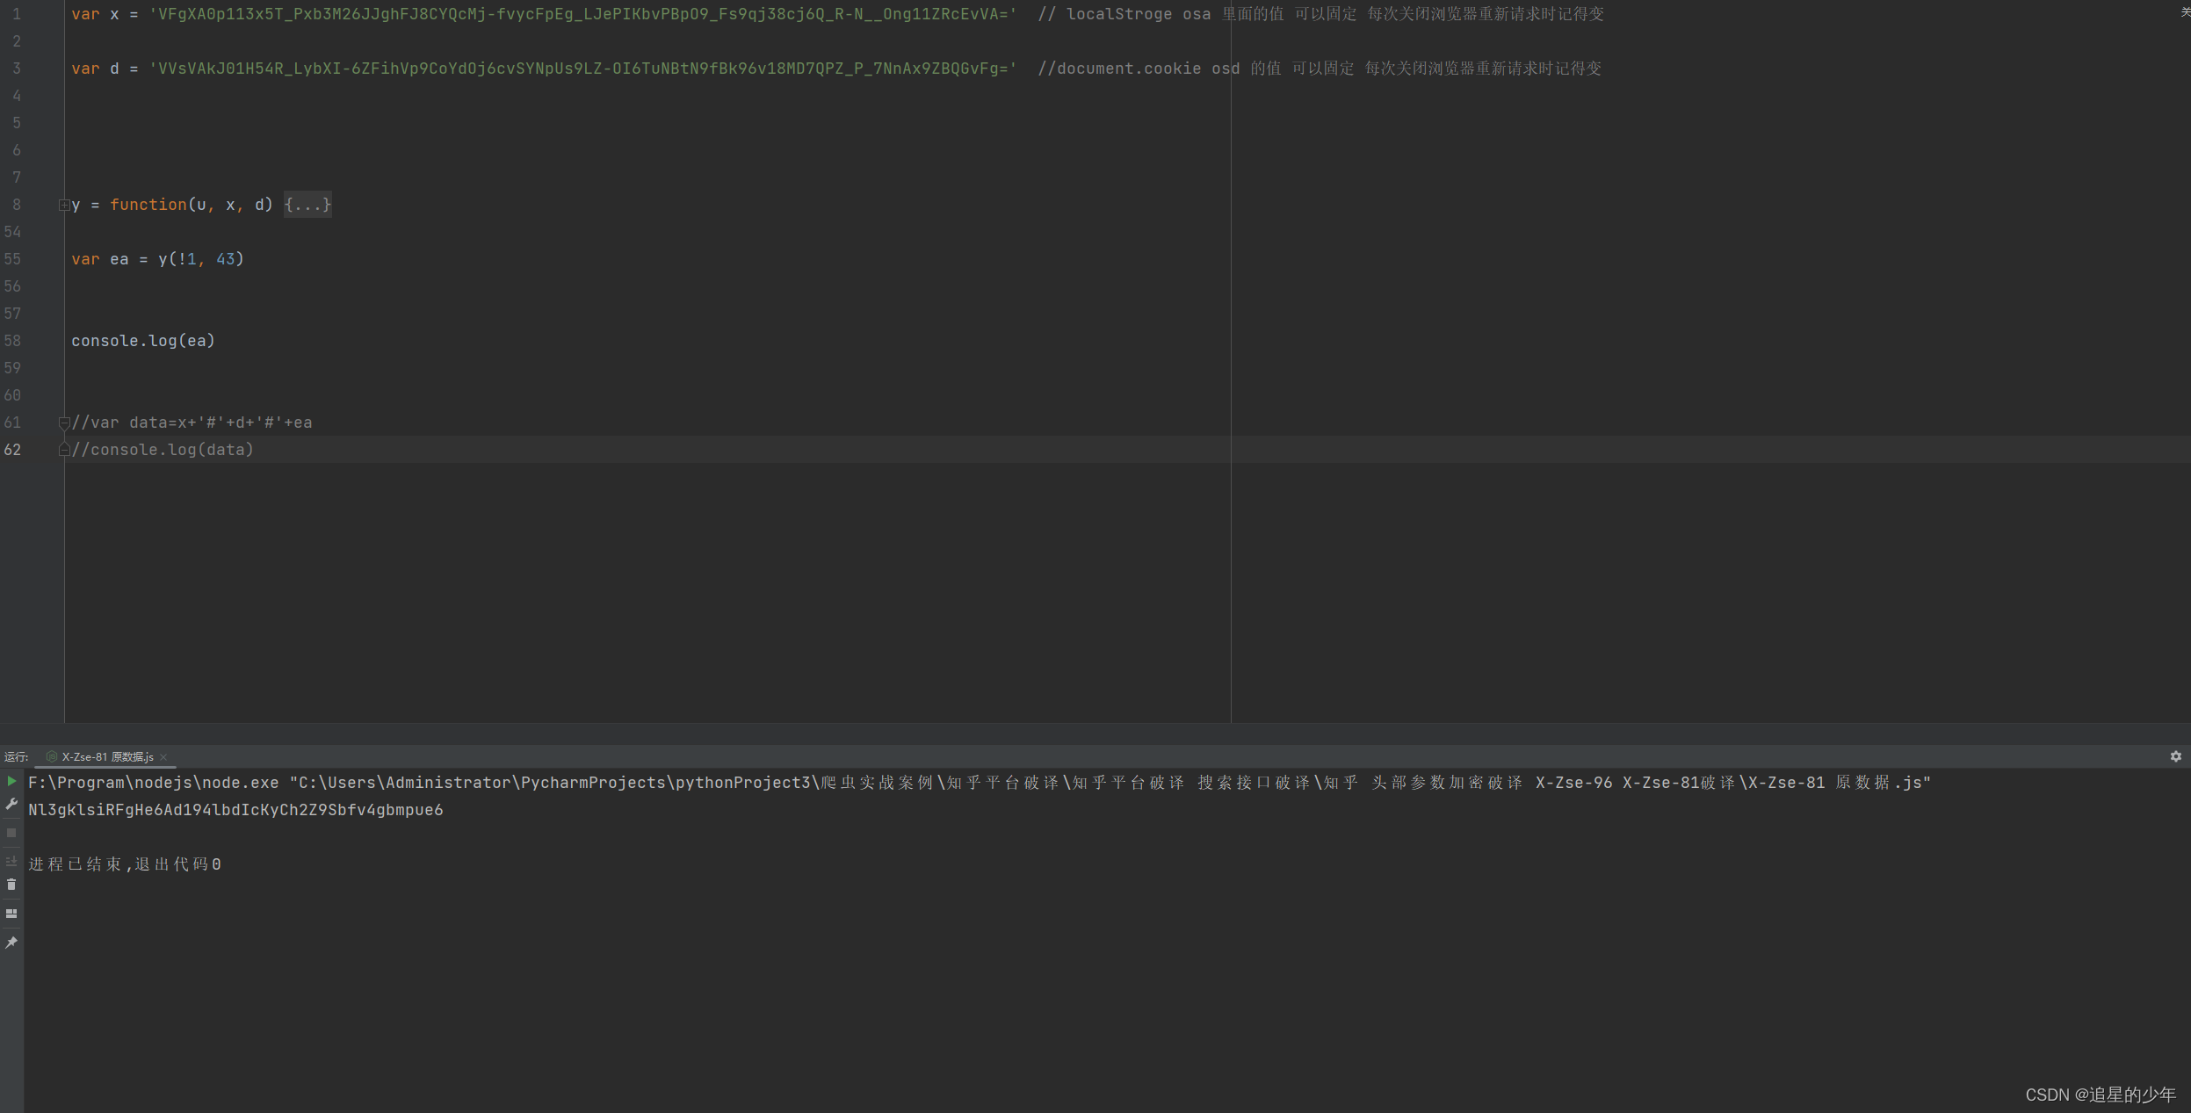
Task: Expand folded function at line 8
Action: pos(63,205)
